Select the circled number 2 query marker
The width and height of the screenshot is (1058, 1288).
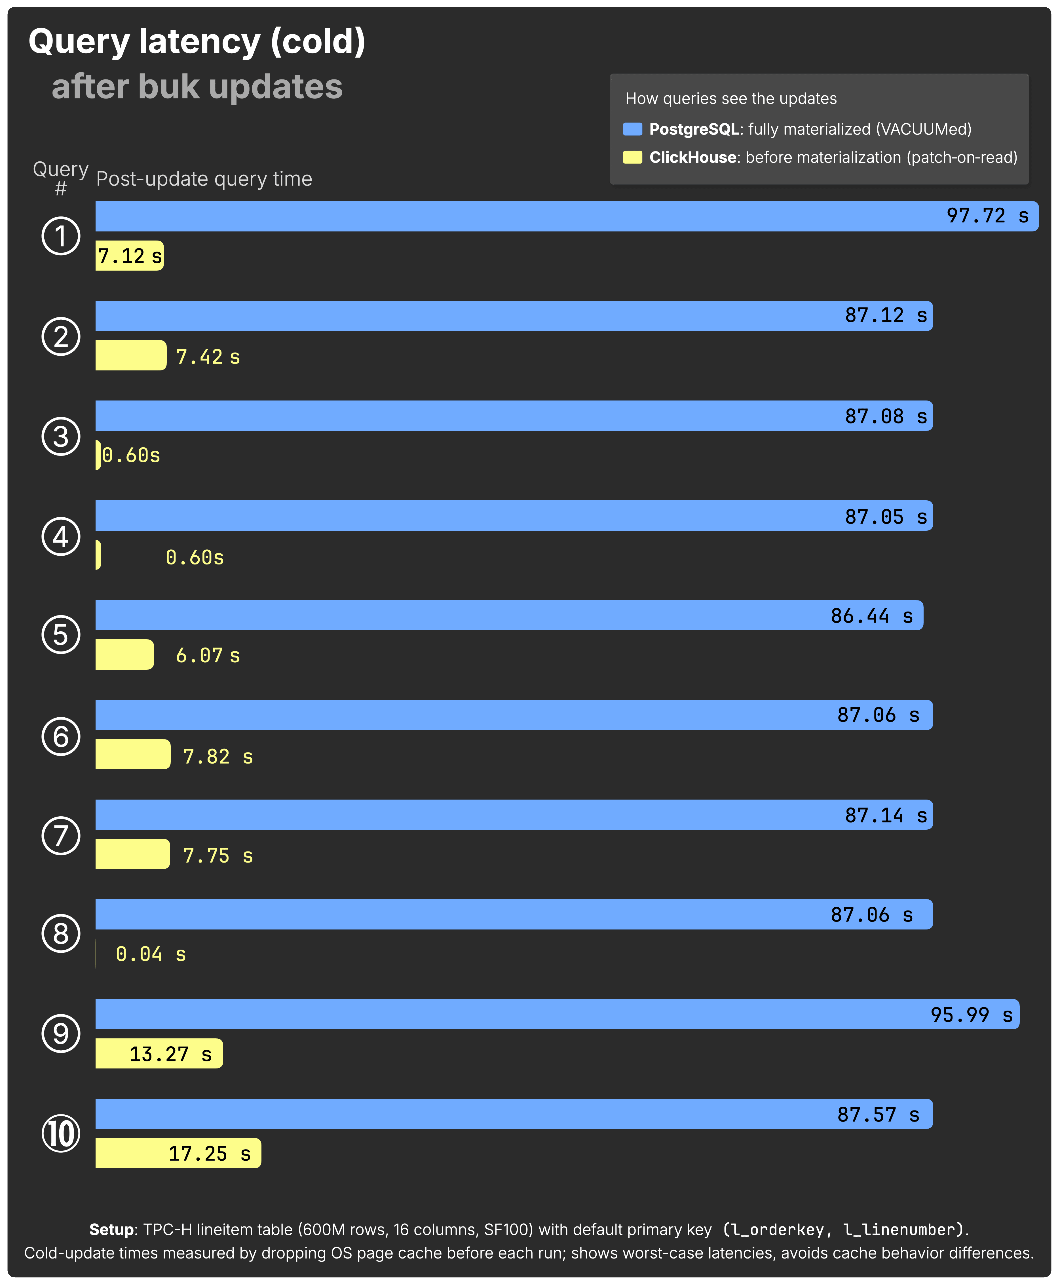tap(61, 336)
